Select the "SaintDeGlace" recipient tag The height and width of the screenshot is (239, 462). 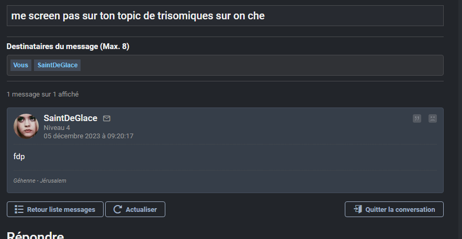coord(58,65)
